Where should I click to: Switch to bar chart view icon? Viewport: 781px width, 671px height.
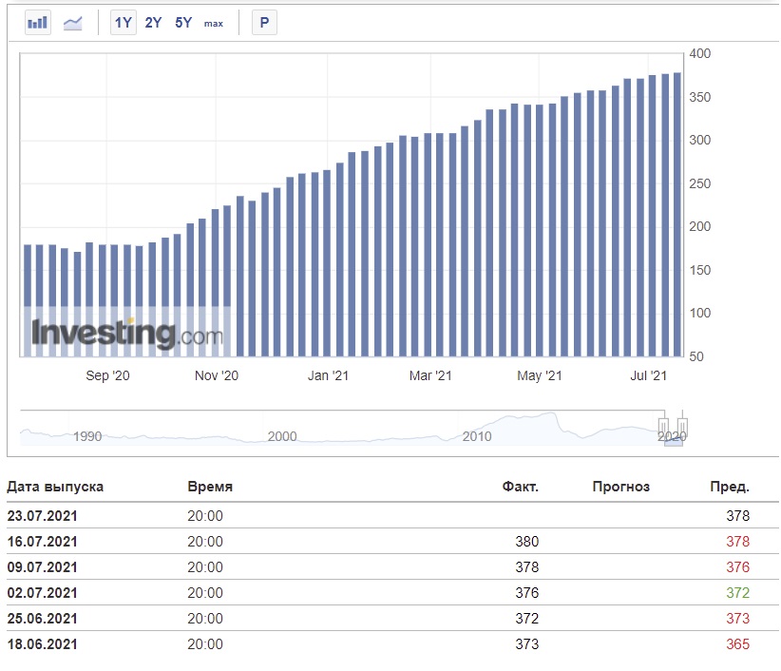pyautogui.click(x=37, y=23)
